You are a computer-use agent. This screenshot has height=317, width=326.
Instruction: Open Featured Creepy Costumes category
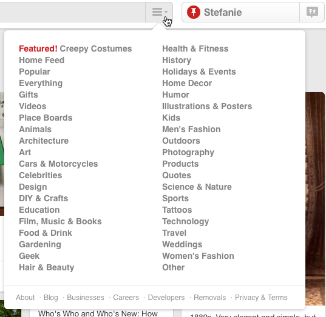click(75, 48)
